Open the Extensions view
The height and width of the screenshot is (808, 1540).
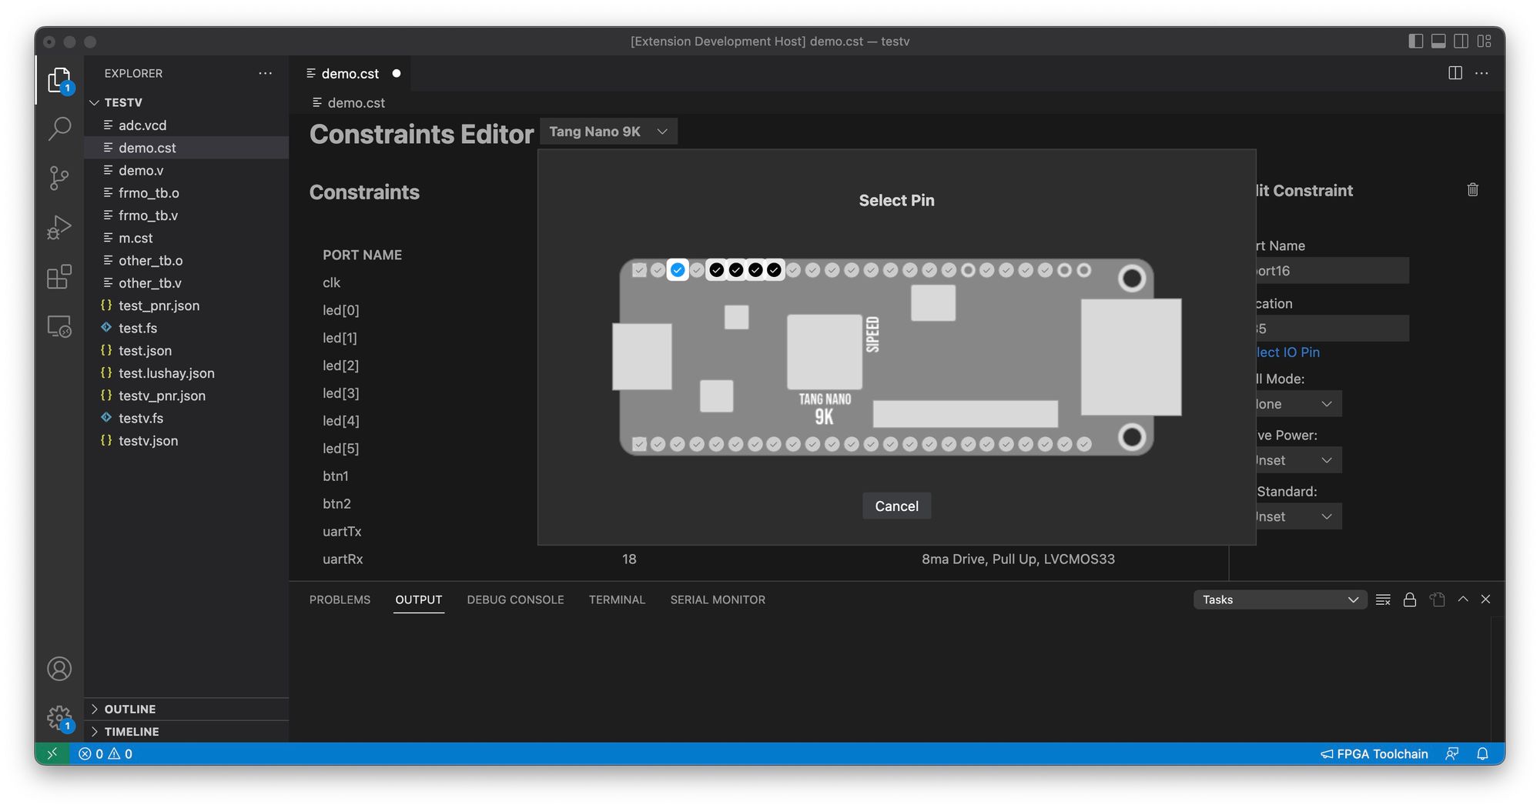click(59, 277)
